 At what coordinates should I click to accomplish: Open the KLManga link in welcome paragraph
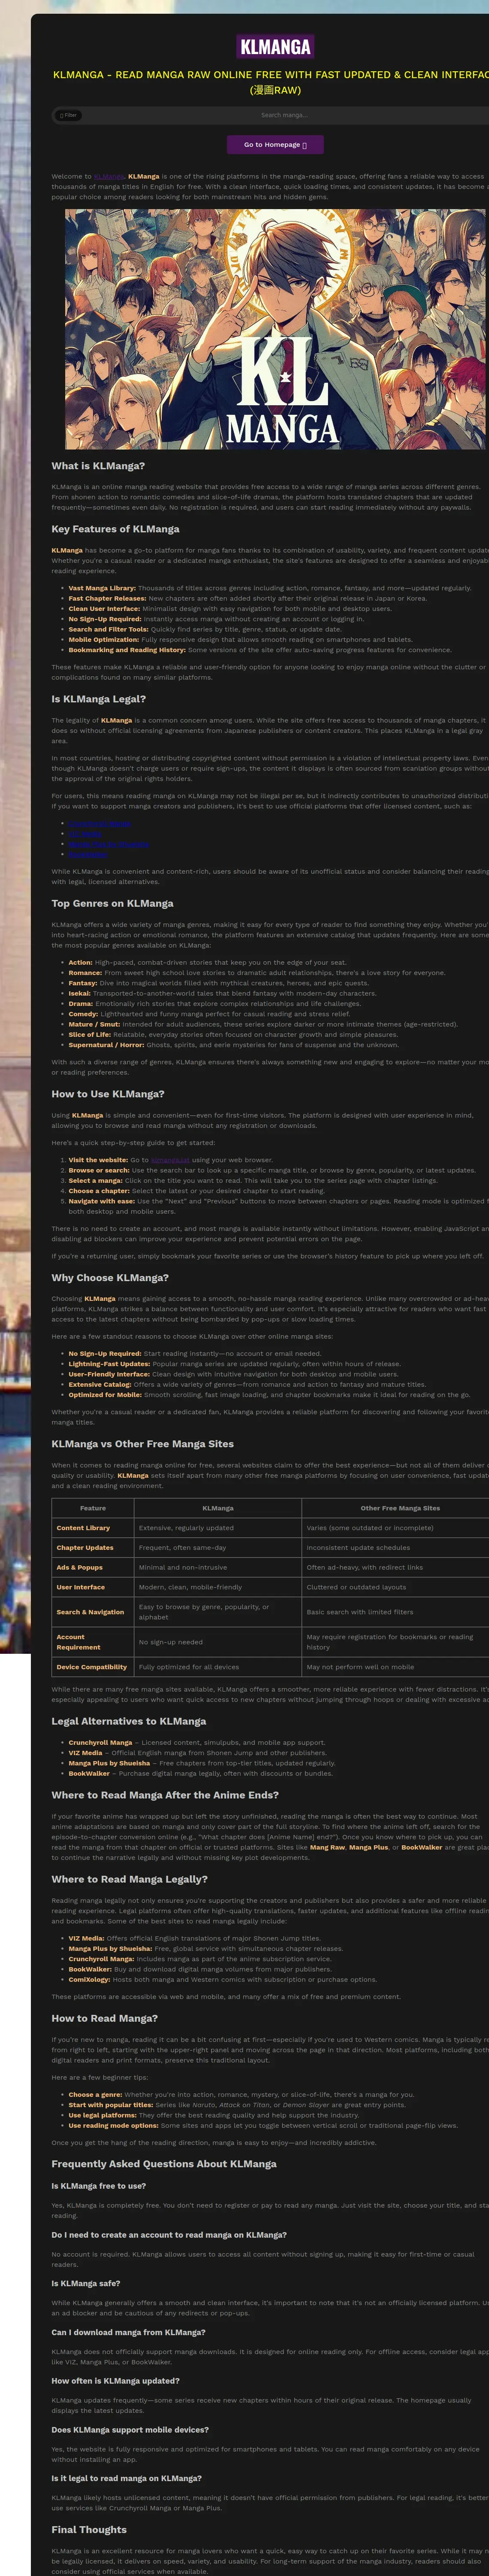click(x=109, y=176)
